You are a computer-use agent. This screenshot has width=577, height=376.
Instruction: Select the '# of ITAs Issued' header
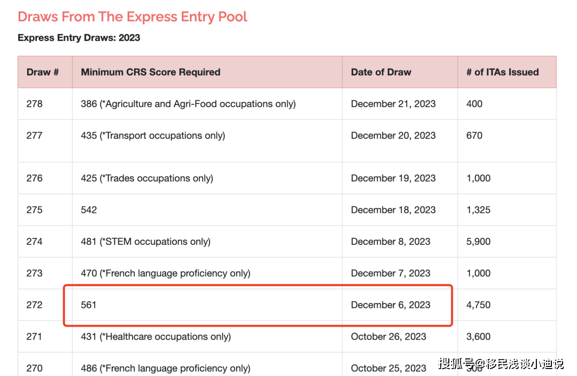click(502, 72)
